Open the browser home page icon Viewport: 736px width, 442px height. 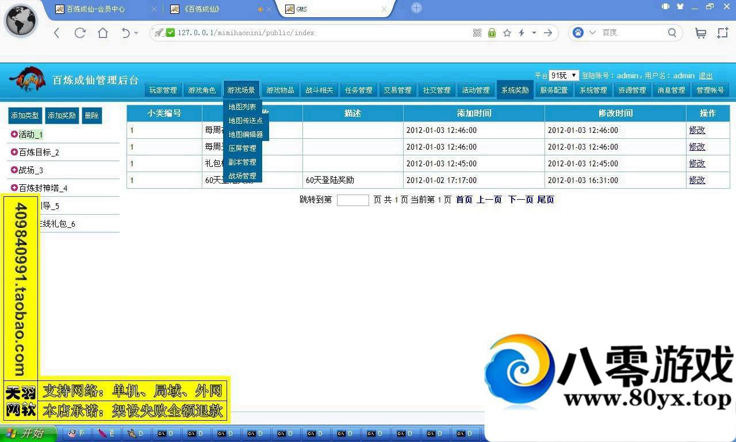(103, 33)
